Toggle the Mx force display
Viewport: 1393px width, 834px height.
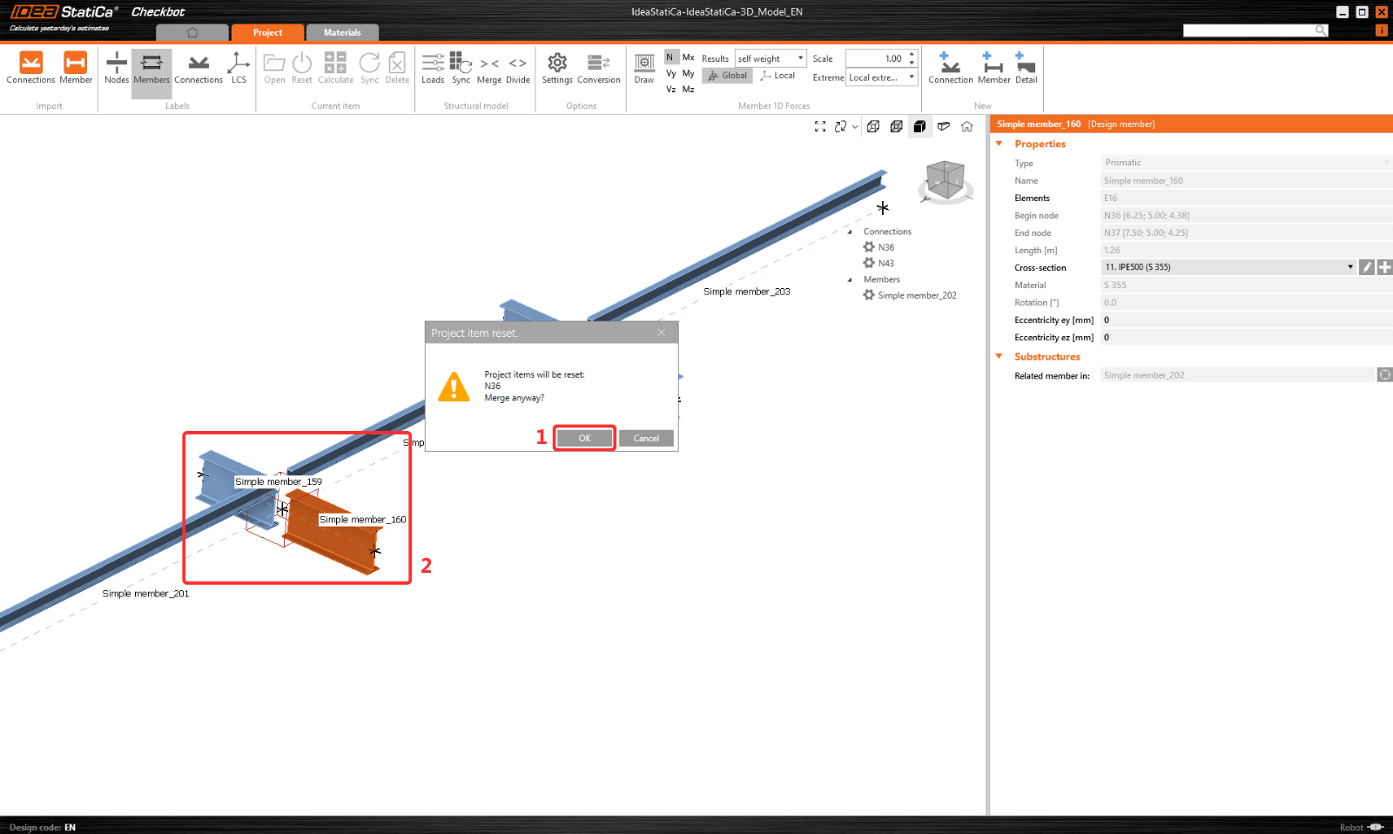click(688, 57)
